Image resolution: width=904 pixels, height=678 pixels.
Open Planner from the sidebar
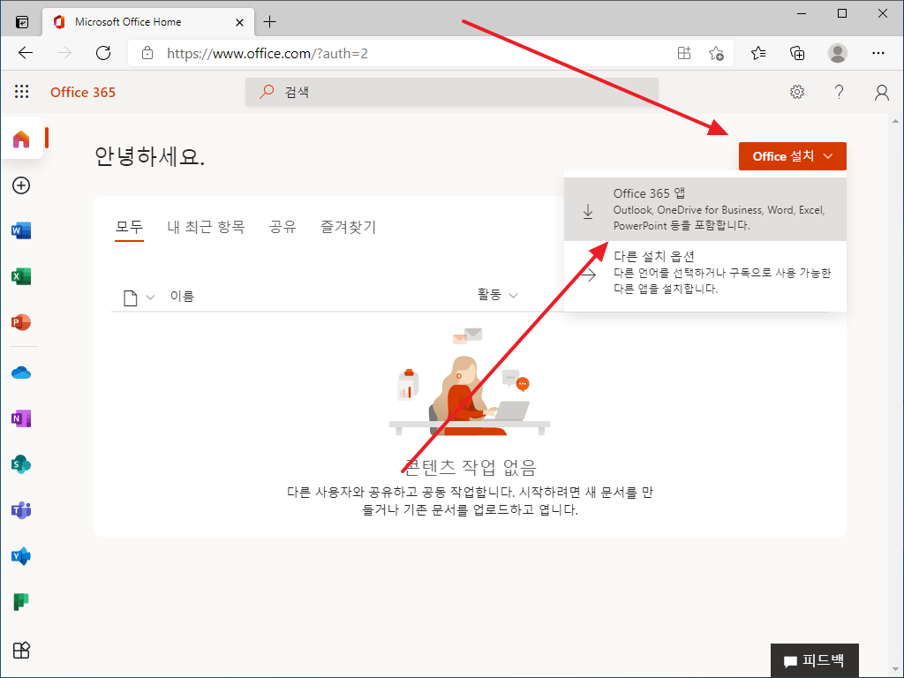tap(21, 602)
